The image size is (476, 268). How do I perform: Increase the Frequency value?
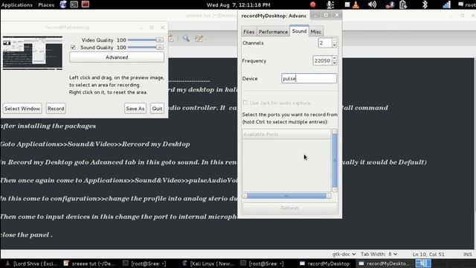coord(334,58)
